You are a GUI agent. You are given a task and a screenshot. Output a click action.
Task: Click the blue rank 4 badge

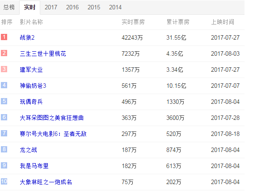(4, 85)
